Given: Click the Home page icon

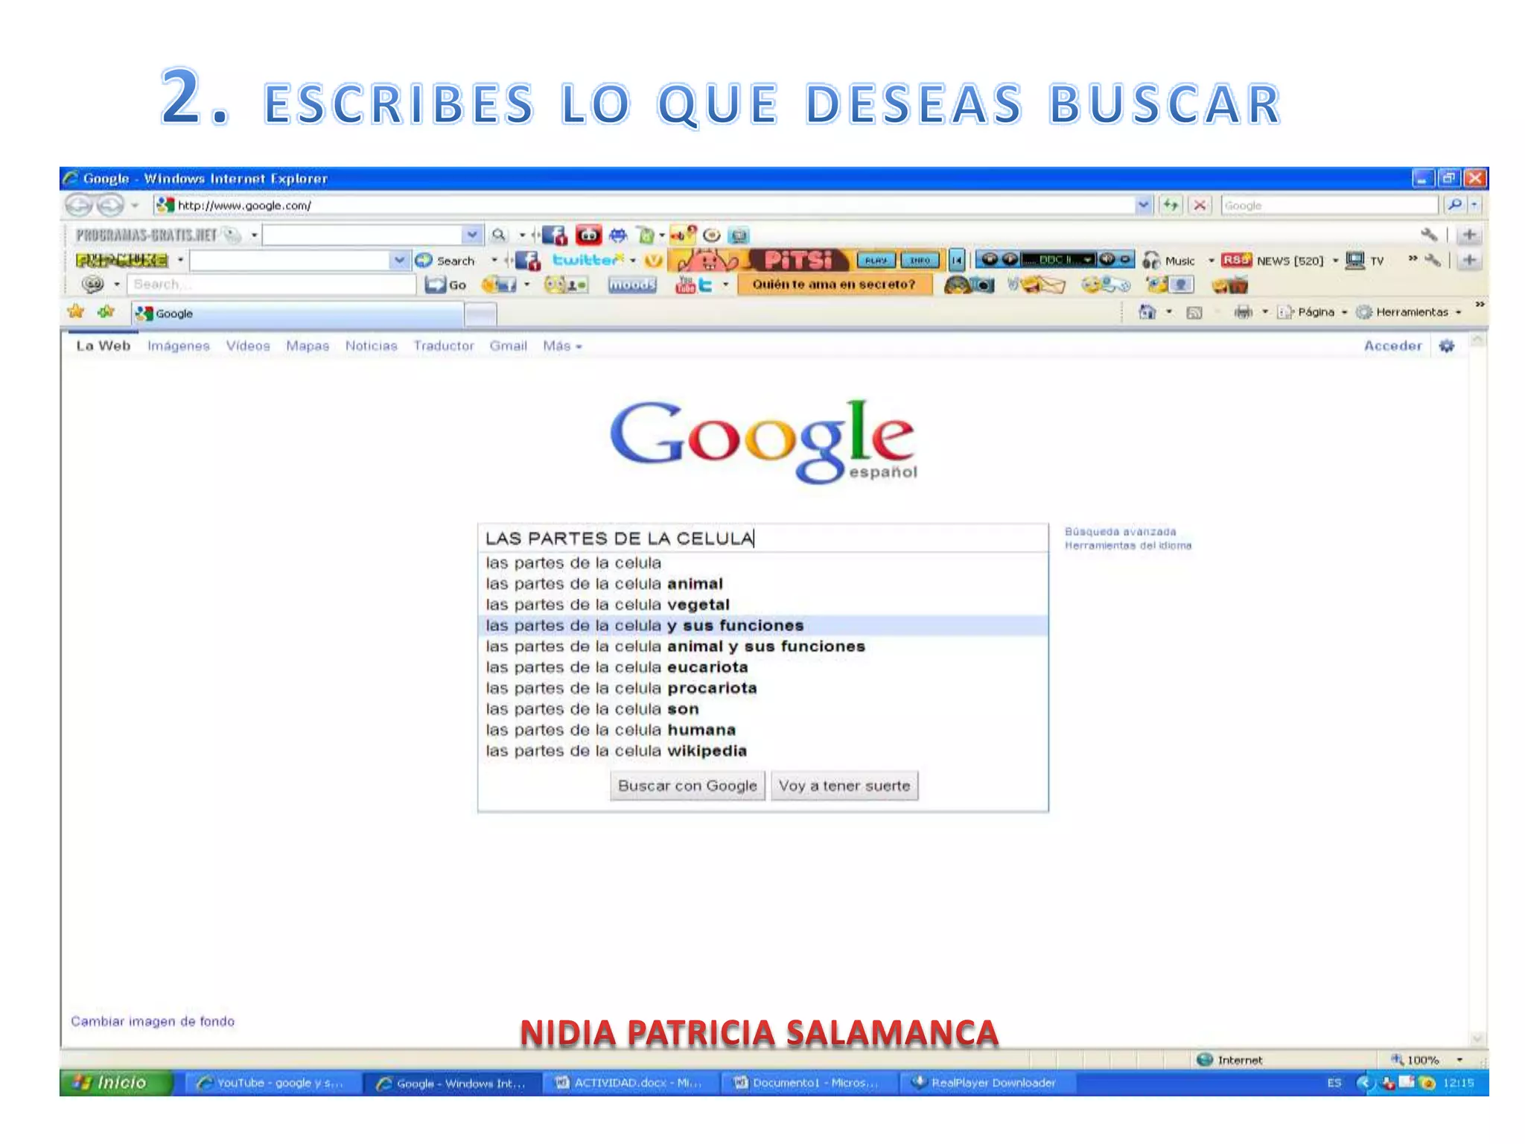Looking at the screenshot, I should coord(1147,312).
